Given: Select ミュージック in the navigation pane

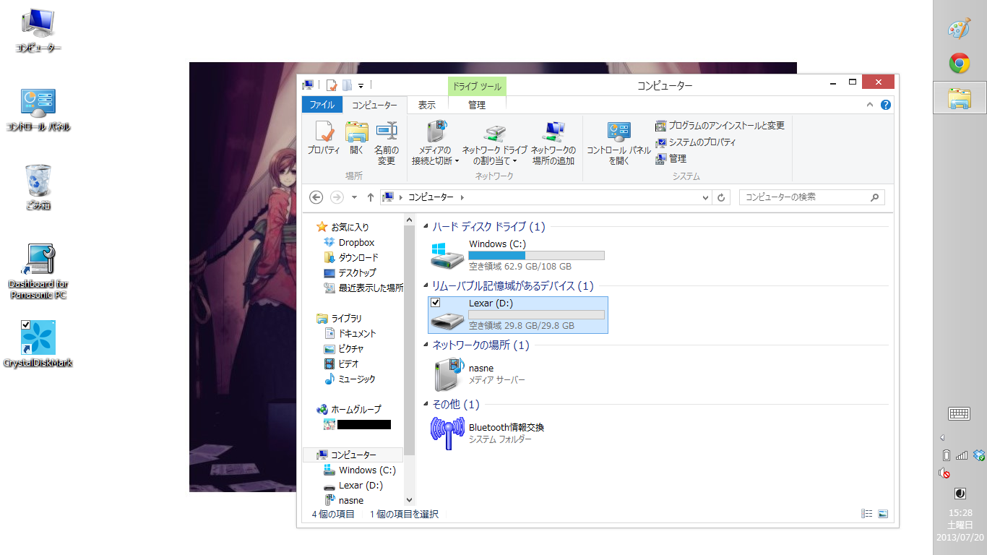Looking at the screenshot, I should 350,379.
